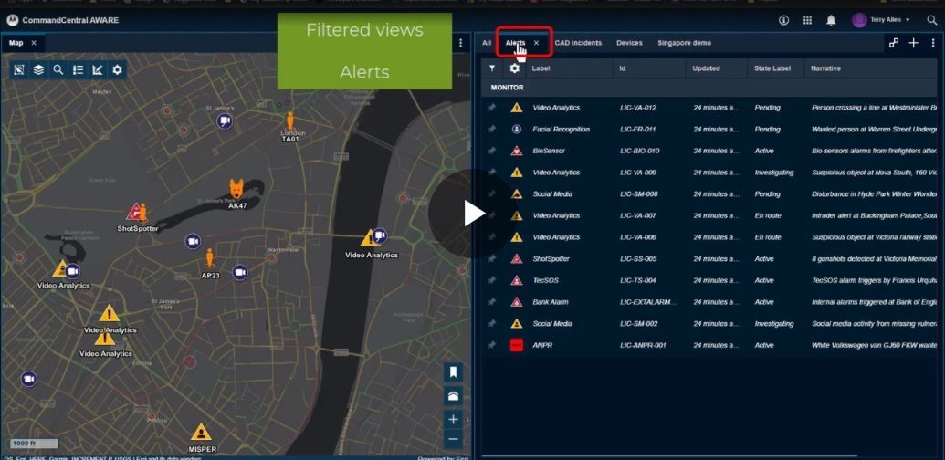Open the map layers tool
The height and width of the screenshot is (460, 945).
38,69
